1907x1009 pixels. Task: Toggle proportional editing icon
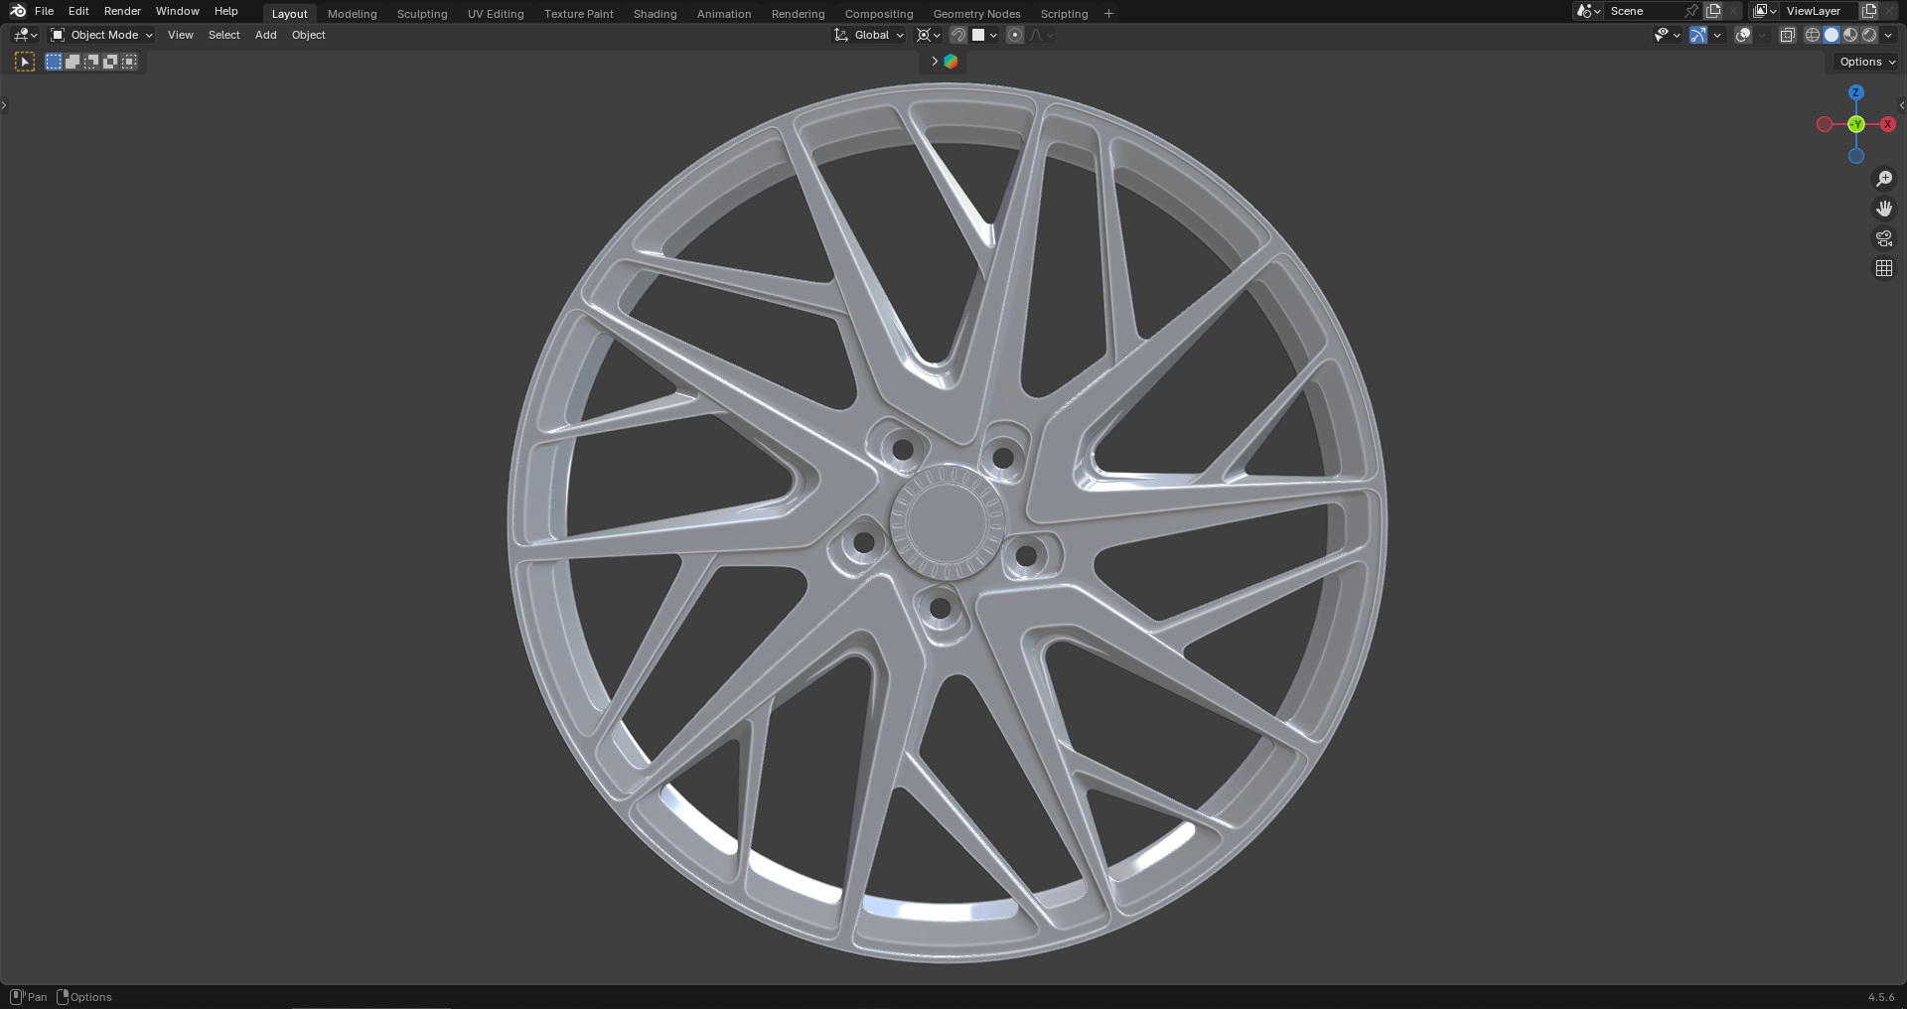1014,35
